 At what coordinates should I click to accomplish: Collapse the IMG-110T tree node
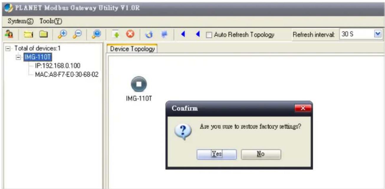tap(19, 57)
